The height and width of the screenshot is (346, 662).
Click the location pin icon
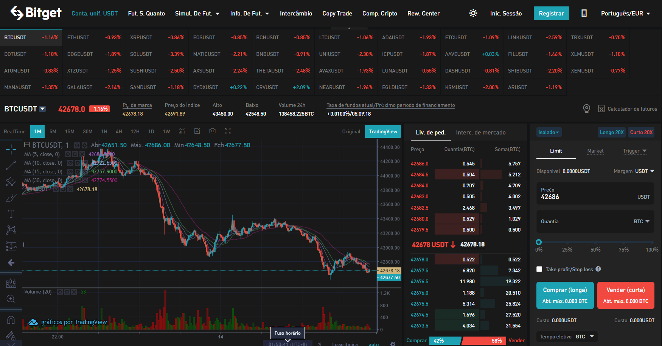point(586,109)
